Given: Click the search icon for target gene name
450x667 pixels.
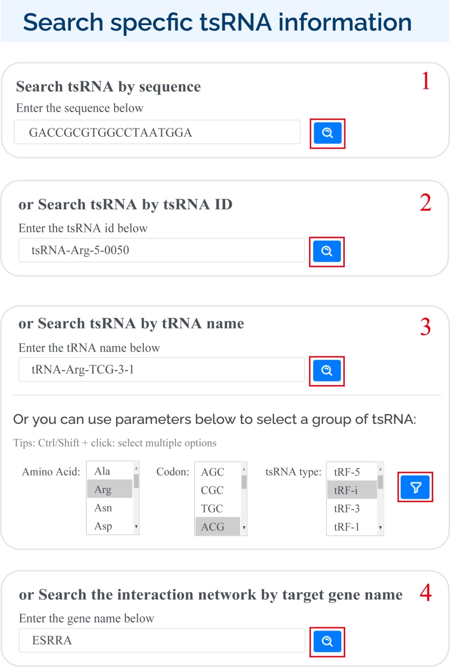Looking at the screenshot, I should [x=327, y=641].
